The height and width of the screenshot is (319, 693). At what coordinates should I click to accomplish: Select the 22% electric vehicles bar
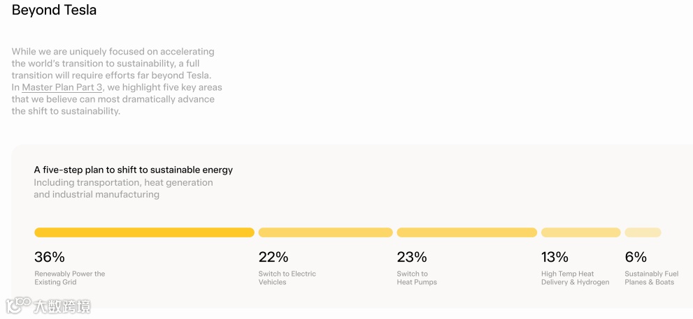pyautogui.click(x=325, y=232)
